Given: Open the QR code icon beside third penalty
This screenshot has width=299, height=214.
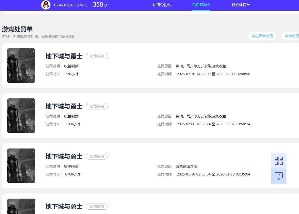Looking at the screenshot, I should pyautogui.click(x=279, y=161).
